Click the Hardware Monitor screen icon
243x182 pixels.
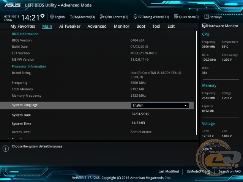(x=204, y=26)
